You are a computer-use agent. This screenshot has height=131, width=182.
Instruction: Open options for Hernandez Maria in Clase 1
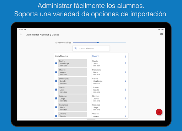[125, 72]
